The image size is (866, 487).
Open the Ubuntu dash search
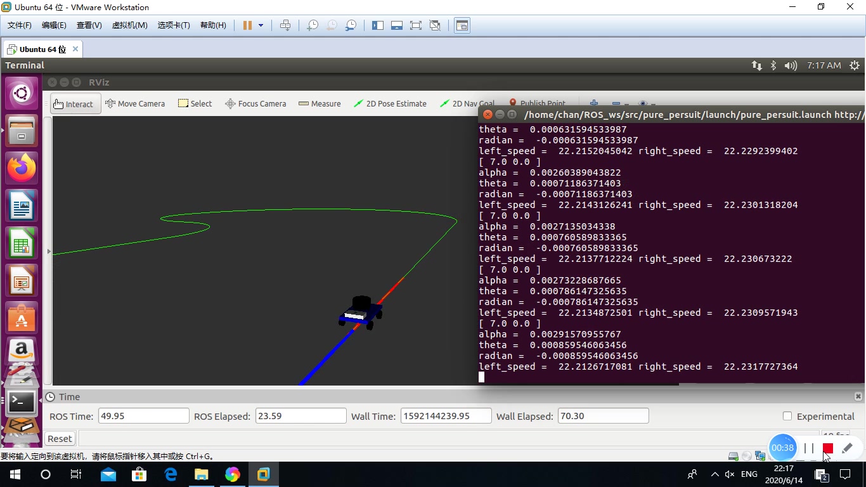(x=22, y=94)
